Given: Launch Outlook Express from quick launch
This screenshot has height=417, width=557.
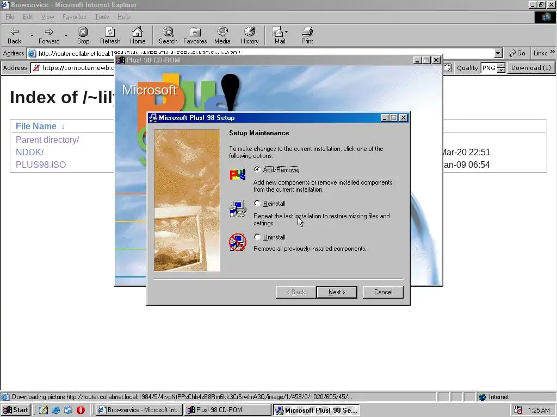Looking at the screenshot, I should [68, 410].
